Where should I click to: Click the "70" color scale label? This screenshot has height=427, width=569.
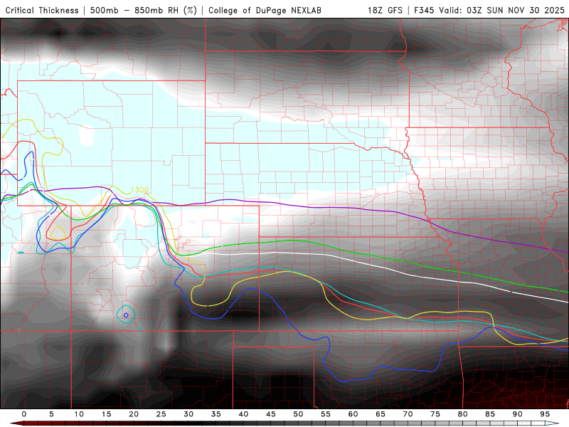(x=408, y=414)
